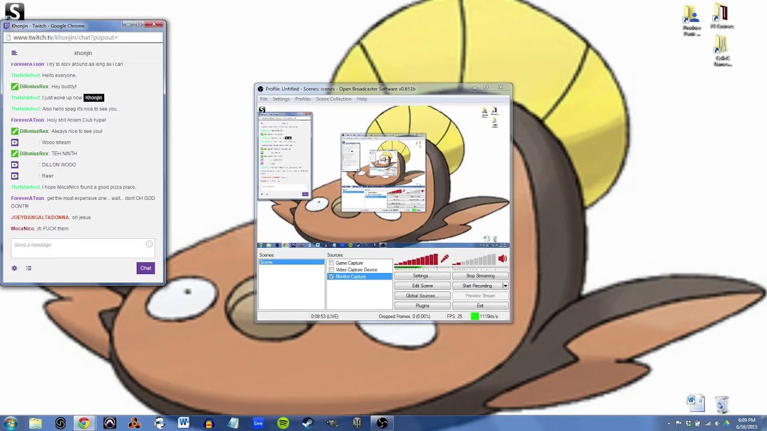Open Global Sources... dialog
The width and height of the screenshot is (767, 431).
pos(422,296)
